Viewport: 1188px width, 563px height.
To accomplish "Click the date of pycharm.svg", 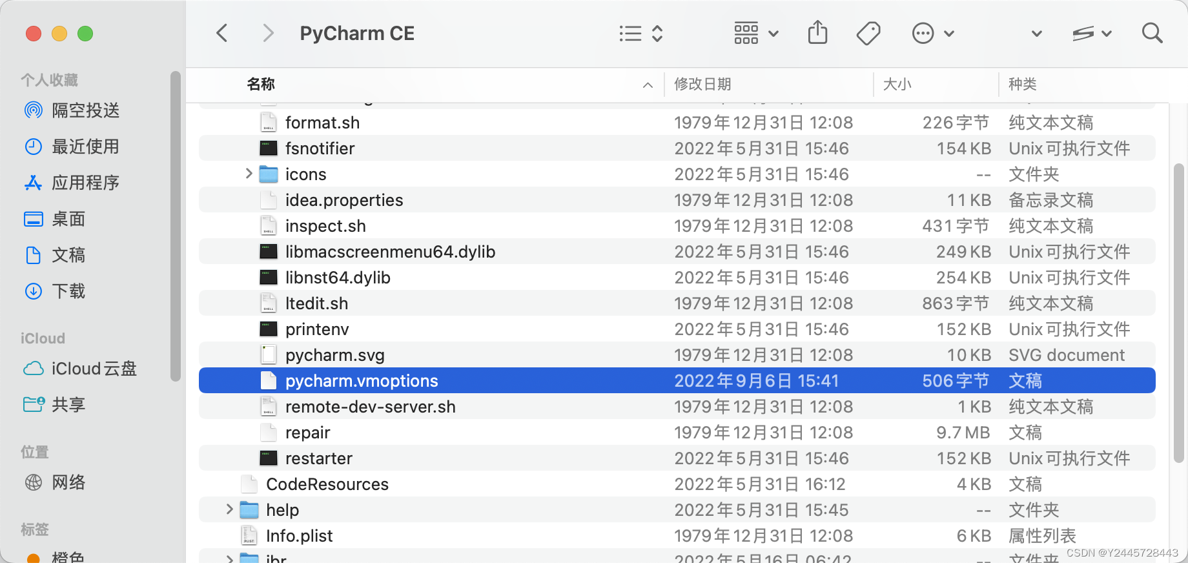I will (763, 355).
